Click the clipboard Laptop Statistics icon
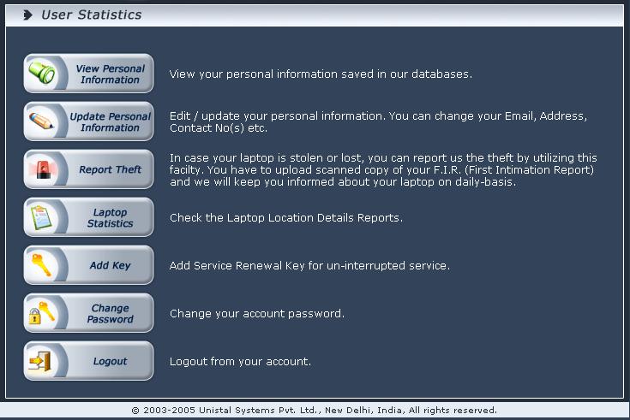630x420 pixels. pos(42,217)
